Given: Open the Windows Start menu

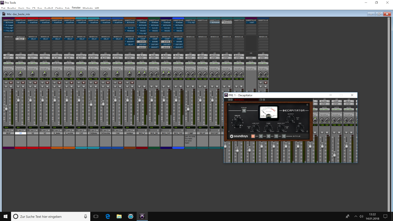Looking at the screenshot, I should [x=6, y=216].
